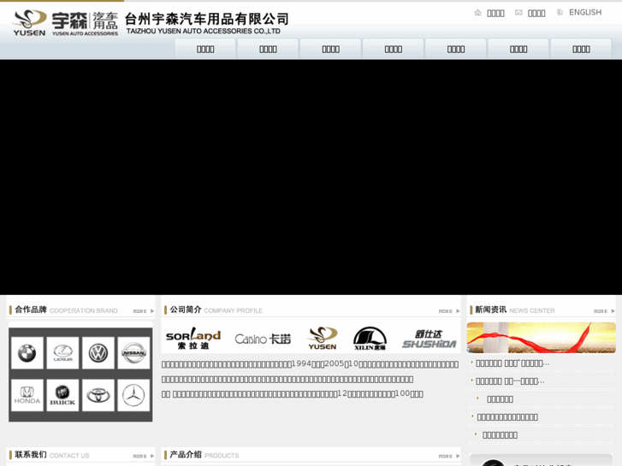Select the first main navigation tab

tap(205, 50)
